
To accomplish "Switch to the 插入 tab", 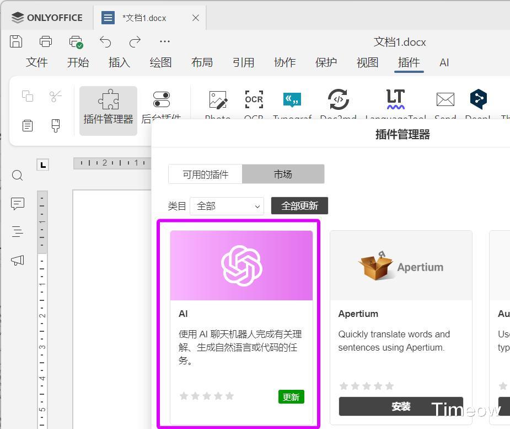I will [x=120, y=62].
